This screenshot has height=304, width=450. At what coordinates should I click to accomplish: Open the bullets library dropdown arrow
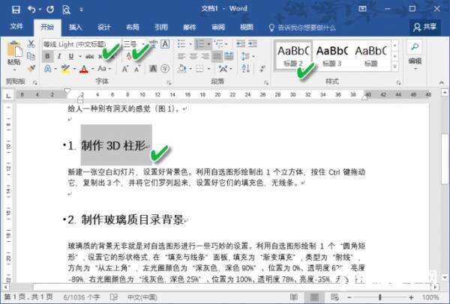pos(190,44)
